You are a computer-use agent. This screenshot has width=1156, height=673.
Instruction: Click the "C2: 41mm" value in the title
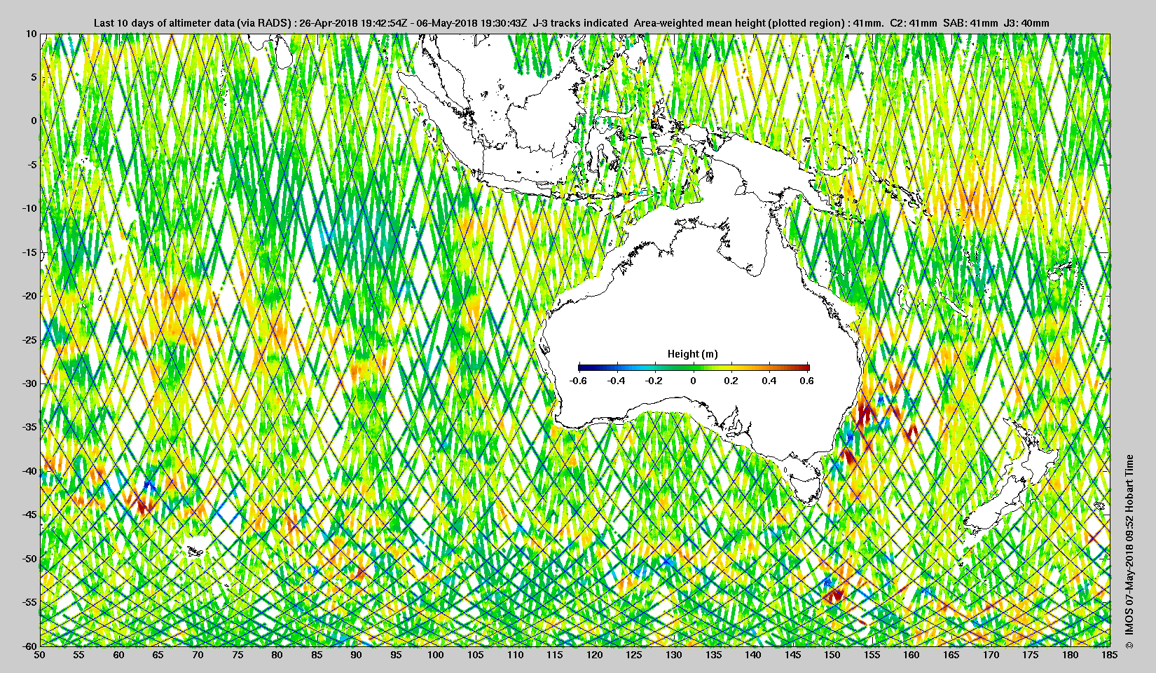tap(913, 23)
